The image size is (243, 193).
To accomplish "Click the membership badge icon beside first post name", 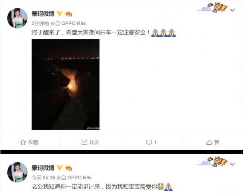I will 68,14.
